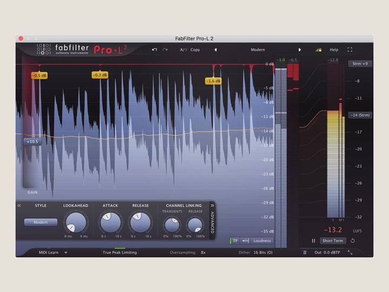The width and height of the screenshot is (389, 292).
Task: Toggle the A/B comparison switch
Action: point(183,50)
